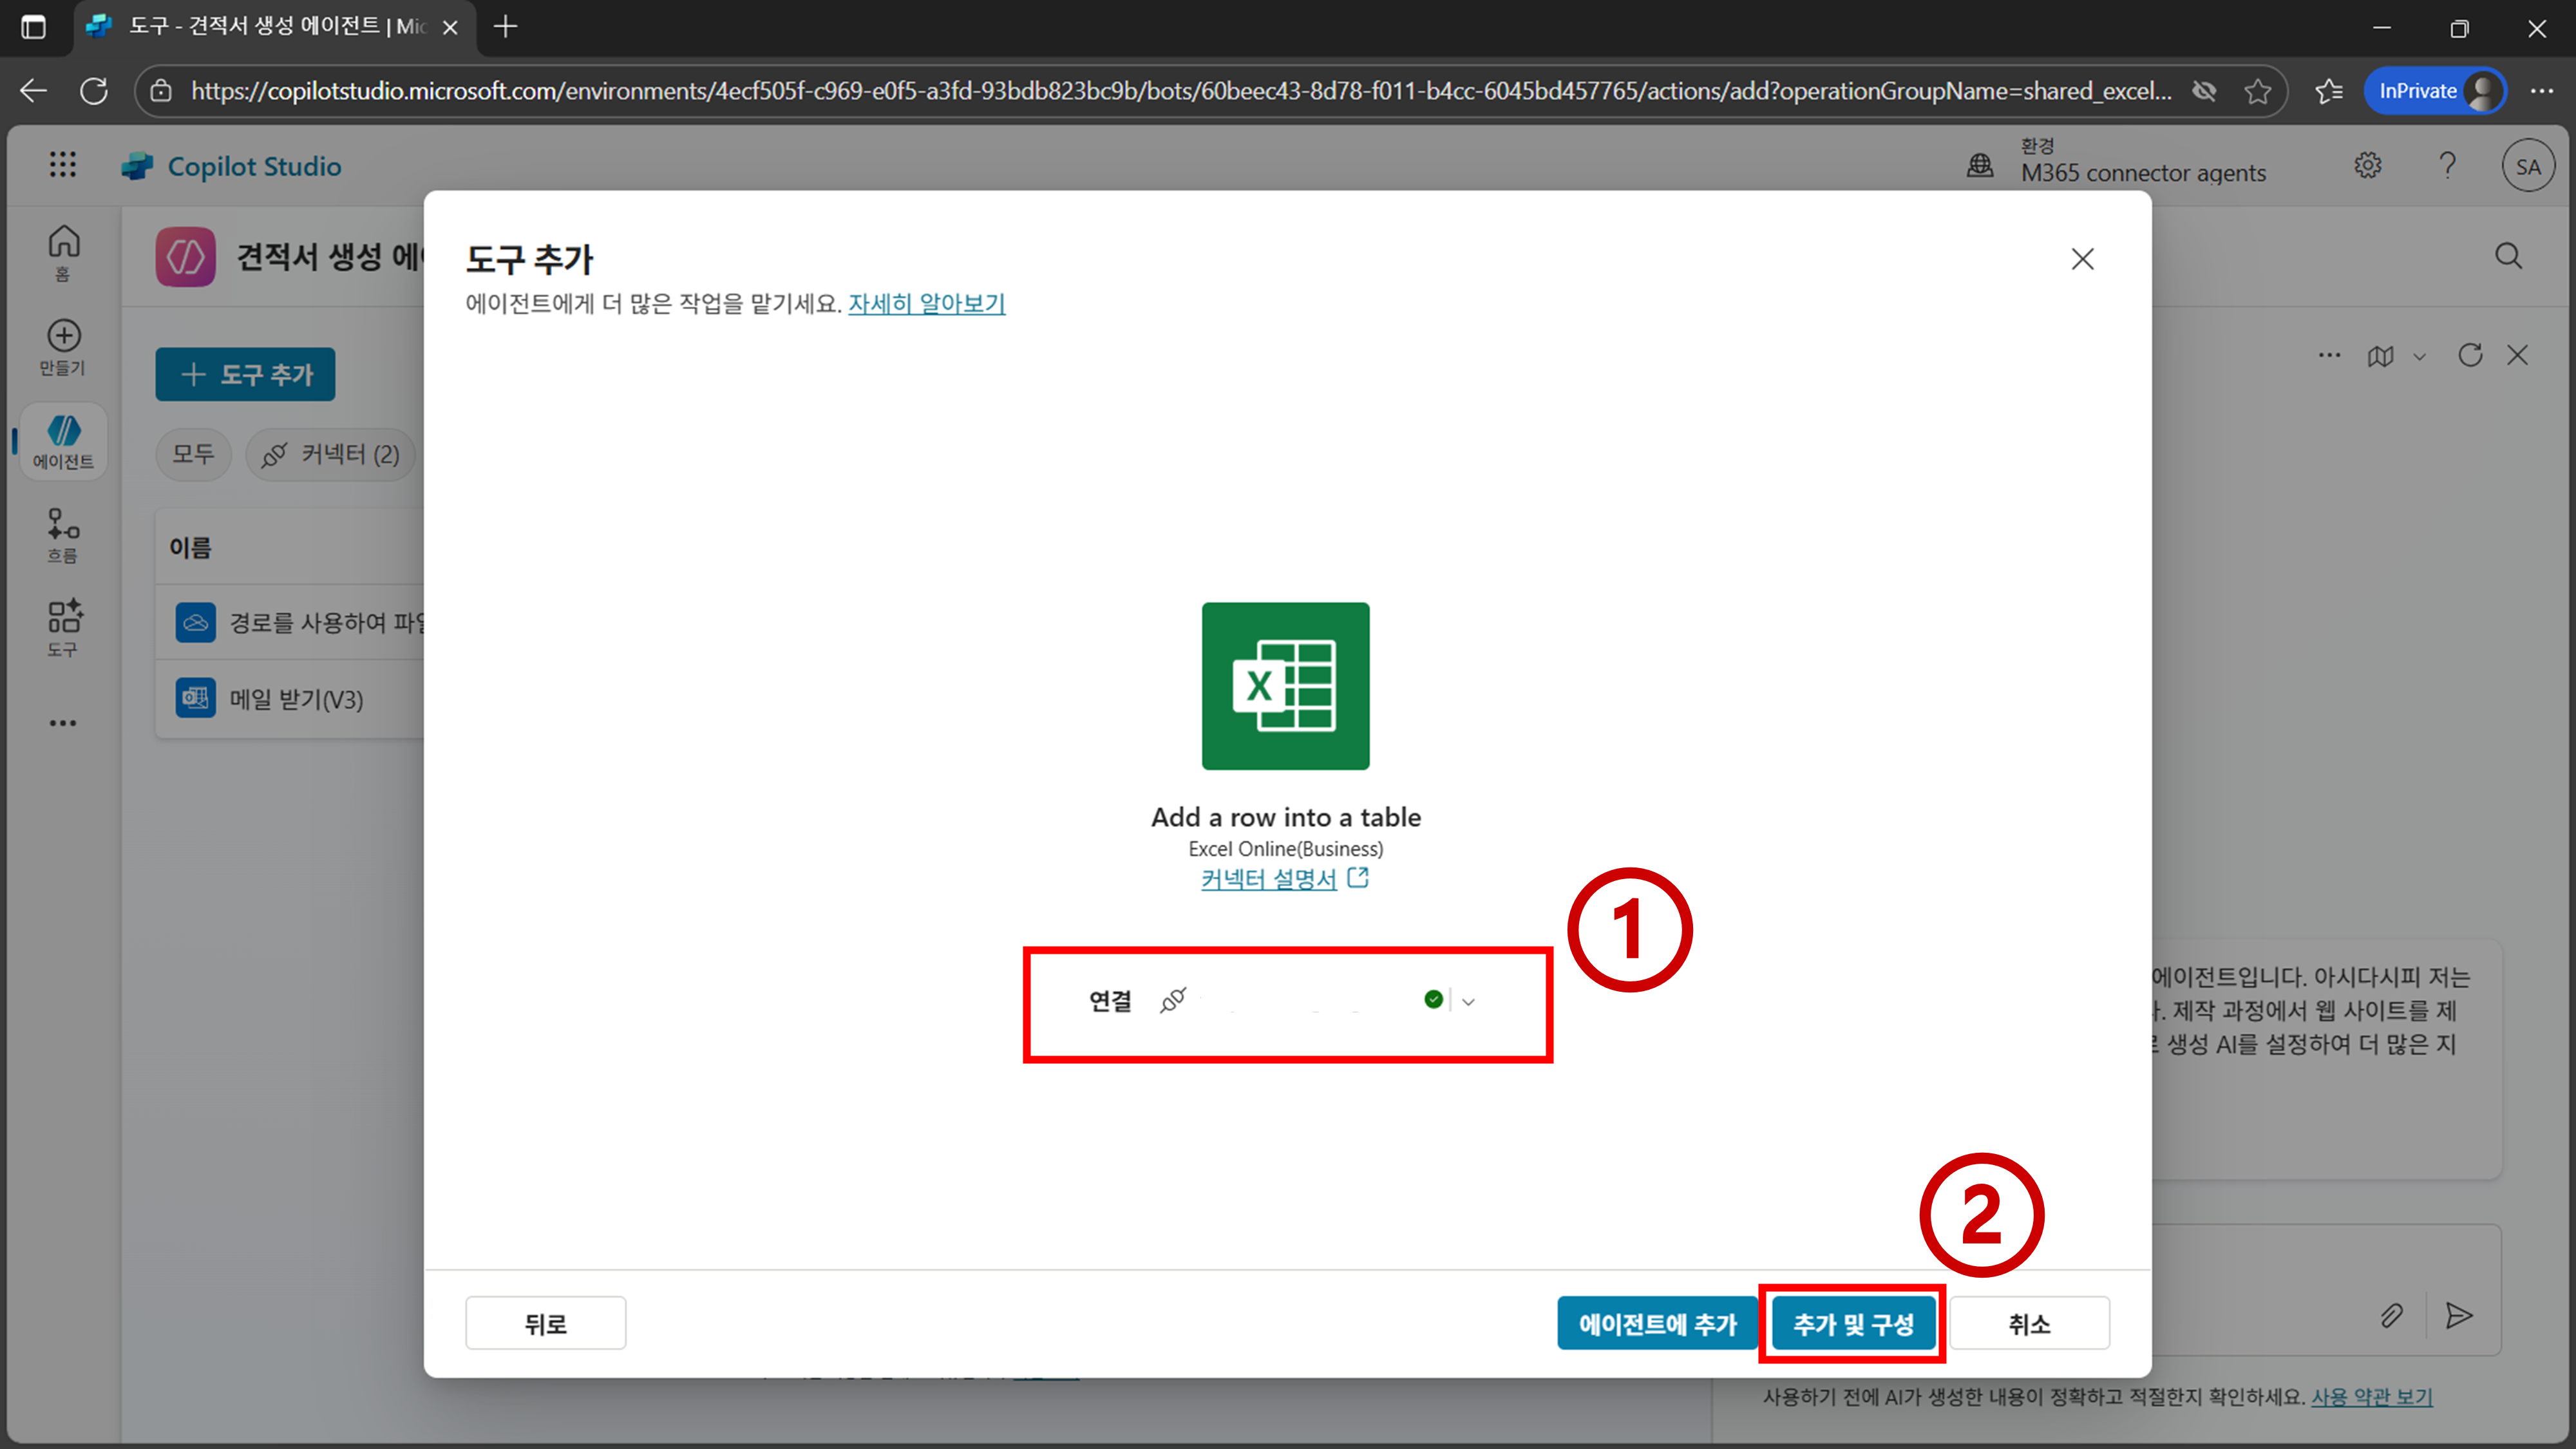This screenshot has height=1449, width=2576.
Task: Refresh the test chat panel
Action: tap(2470, 355)
